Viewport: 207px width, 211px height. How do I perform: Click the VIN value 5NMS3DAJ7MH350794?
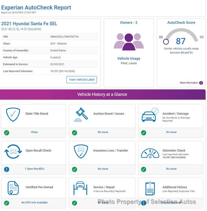tap(64, 37)
